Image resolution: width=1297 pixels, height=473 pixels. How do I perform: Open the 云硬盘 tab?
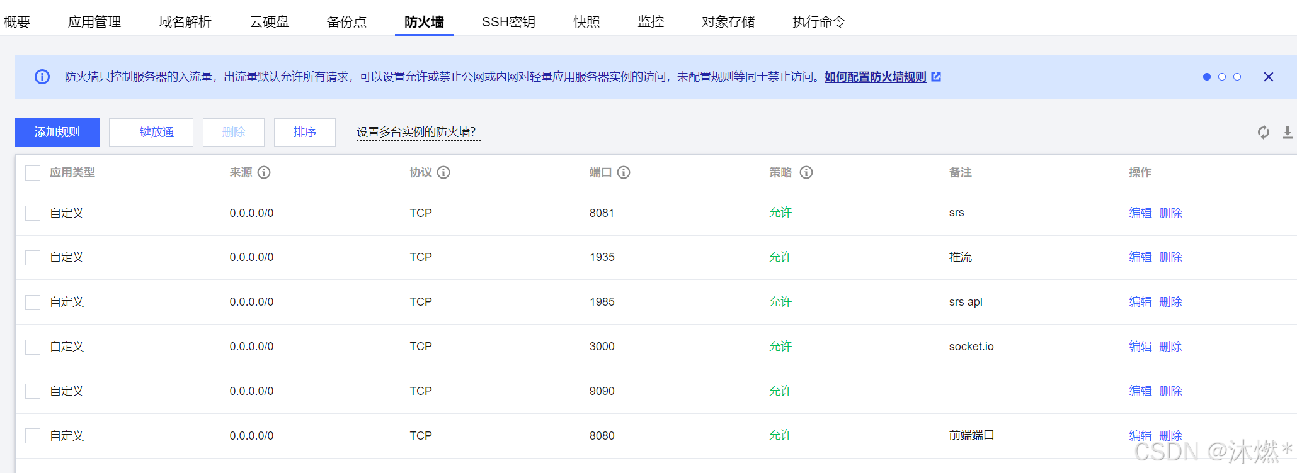coord(269,22)
